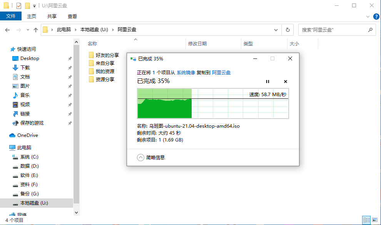Expand the address bar history dropdown
The width and height of the screenshot is (381, 225).
pos(276,30)
